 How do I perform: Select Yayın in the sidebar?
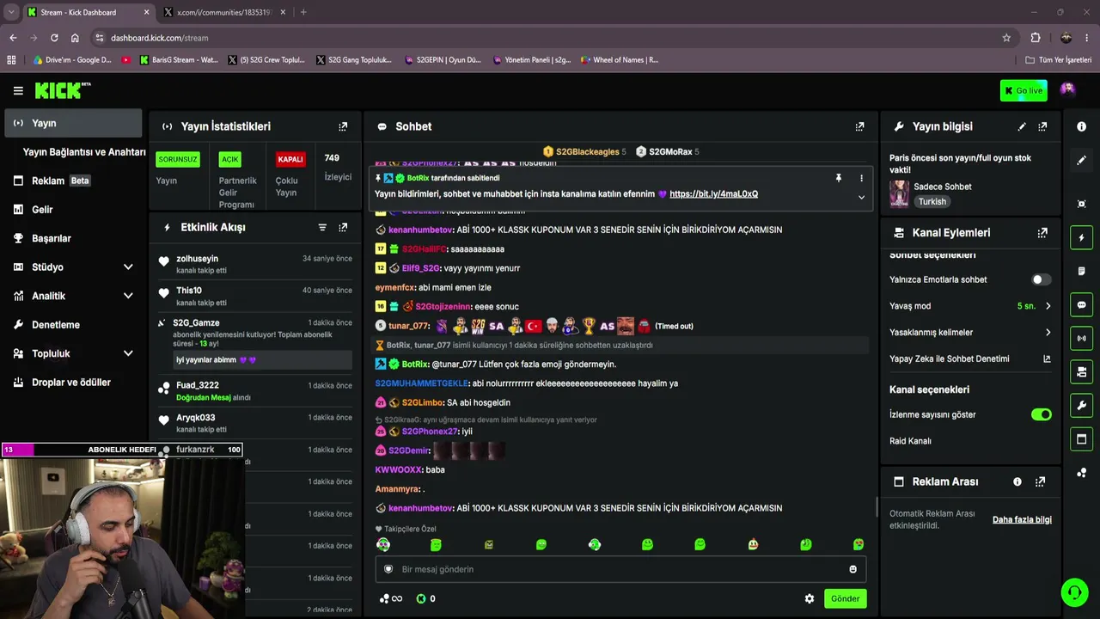(x=73, y=123)
